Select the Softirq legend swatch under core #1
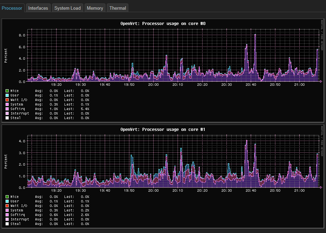The width and height of the screenshot is (326, 233). [x=7, y=215]
